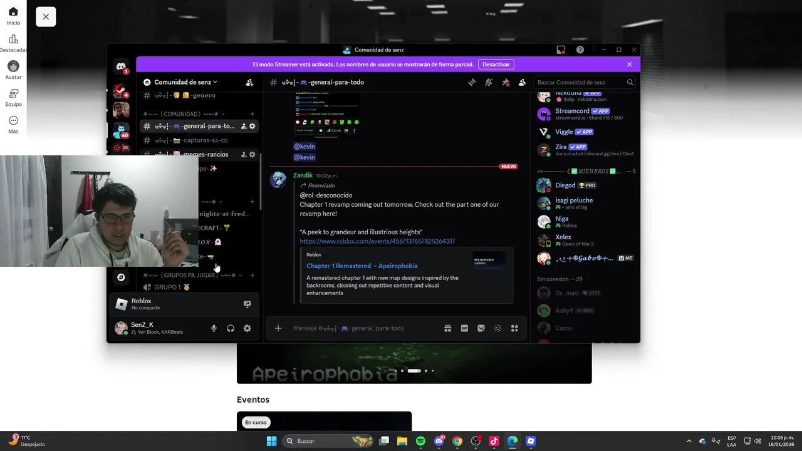The image size is (802, 451).
Task: Open Discord direct messages home icon
Action: (x=121, y=67)
